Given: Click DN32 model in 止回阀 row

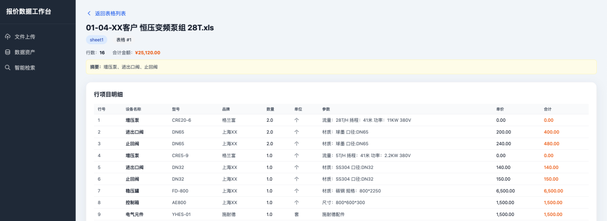Looking at the screenshot, I should click(x=178, y=179).
